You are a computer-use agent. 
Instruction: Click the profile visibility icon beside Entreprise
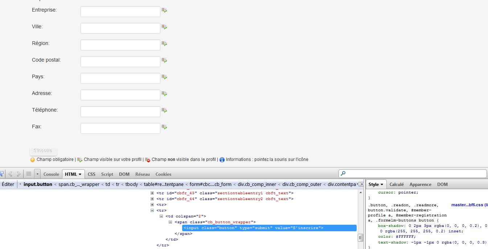[164, 11]
